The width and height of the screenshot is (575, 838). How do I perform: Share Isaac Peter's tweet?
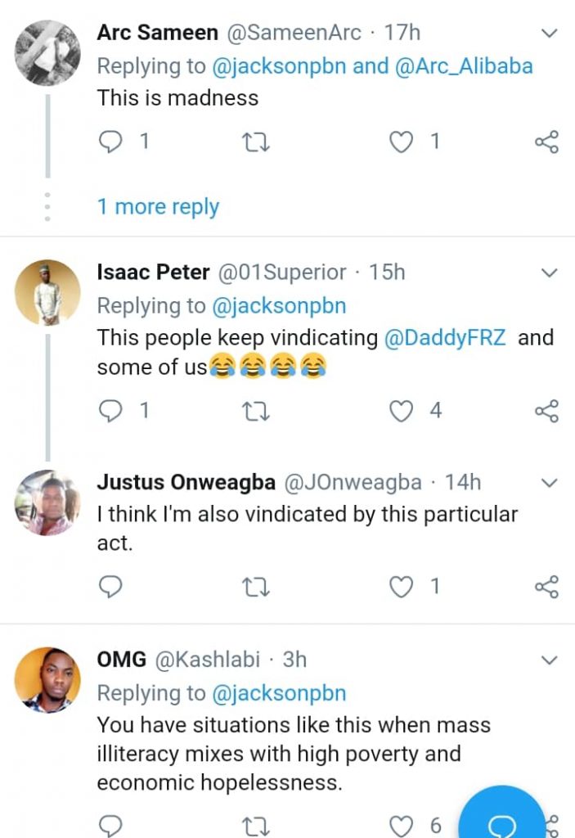click(x=546, y=411)
